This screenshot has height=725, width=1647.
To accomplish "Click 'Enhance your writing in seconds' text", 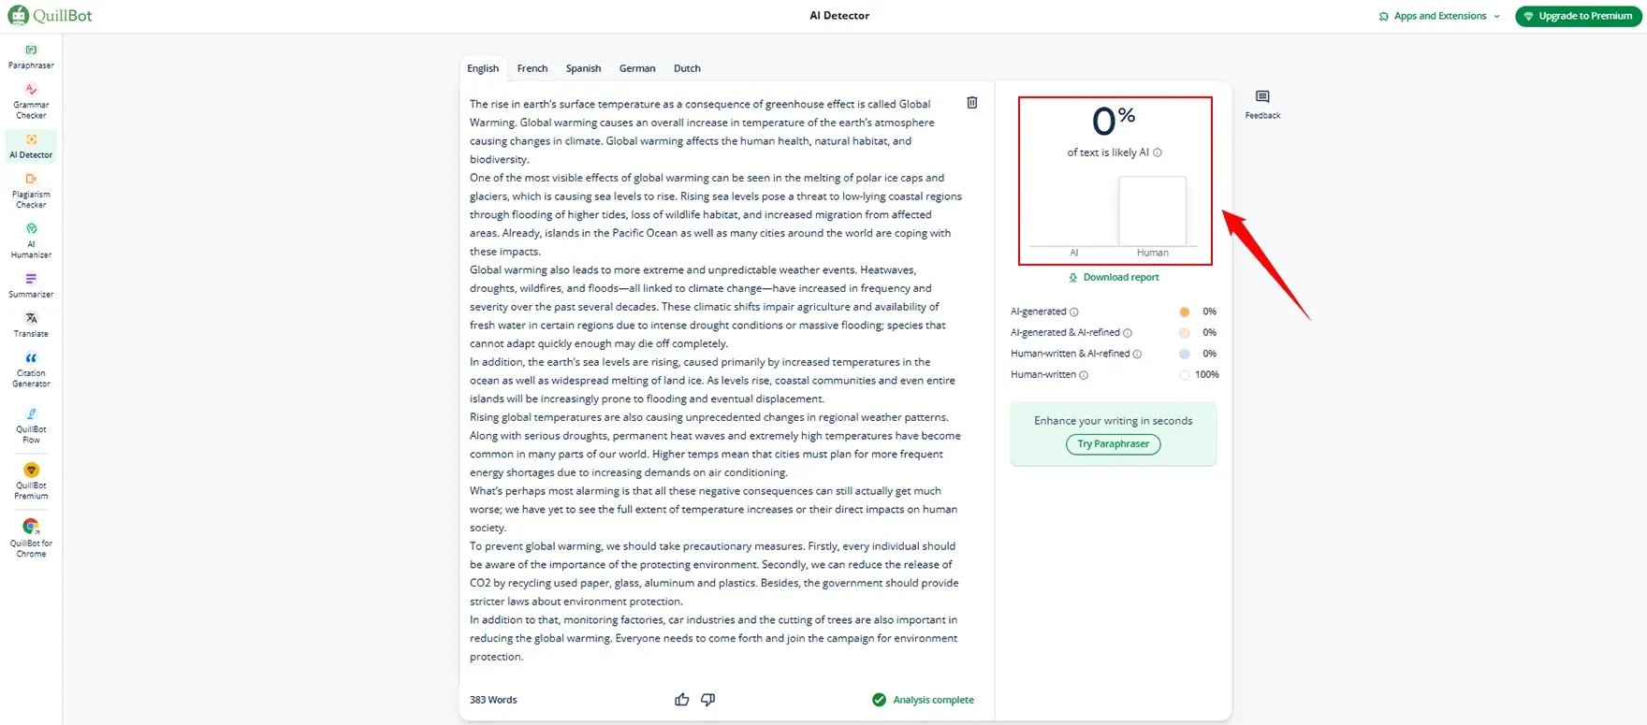I will tap(1114, 421).
